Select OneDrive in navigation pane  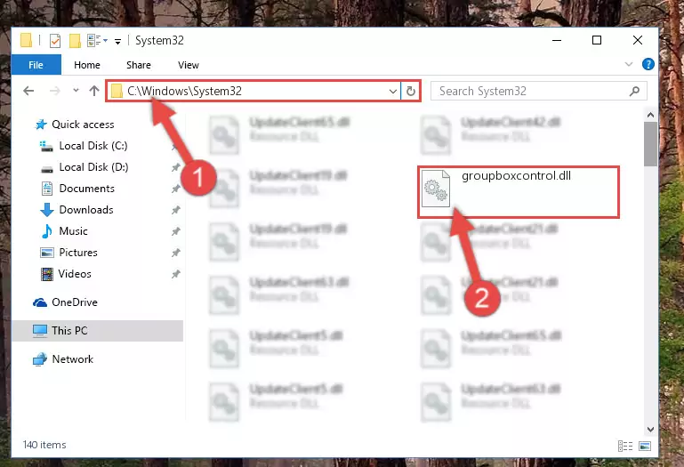[x=75, y=302]
